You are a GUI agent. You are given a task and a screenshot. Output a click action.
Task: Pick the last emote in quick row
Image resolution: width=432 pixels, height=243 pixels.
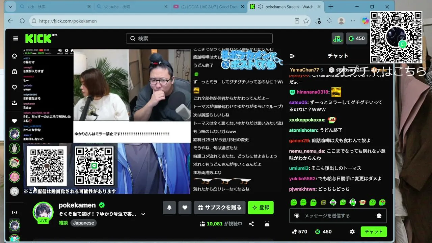coord(382,202)
